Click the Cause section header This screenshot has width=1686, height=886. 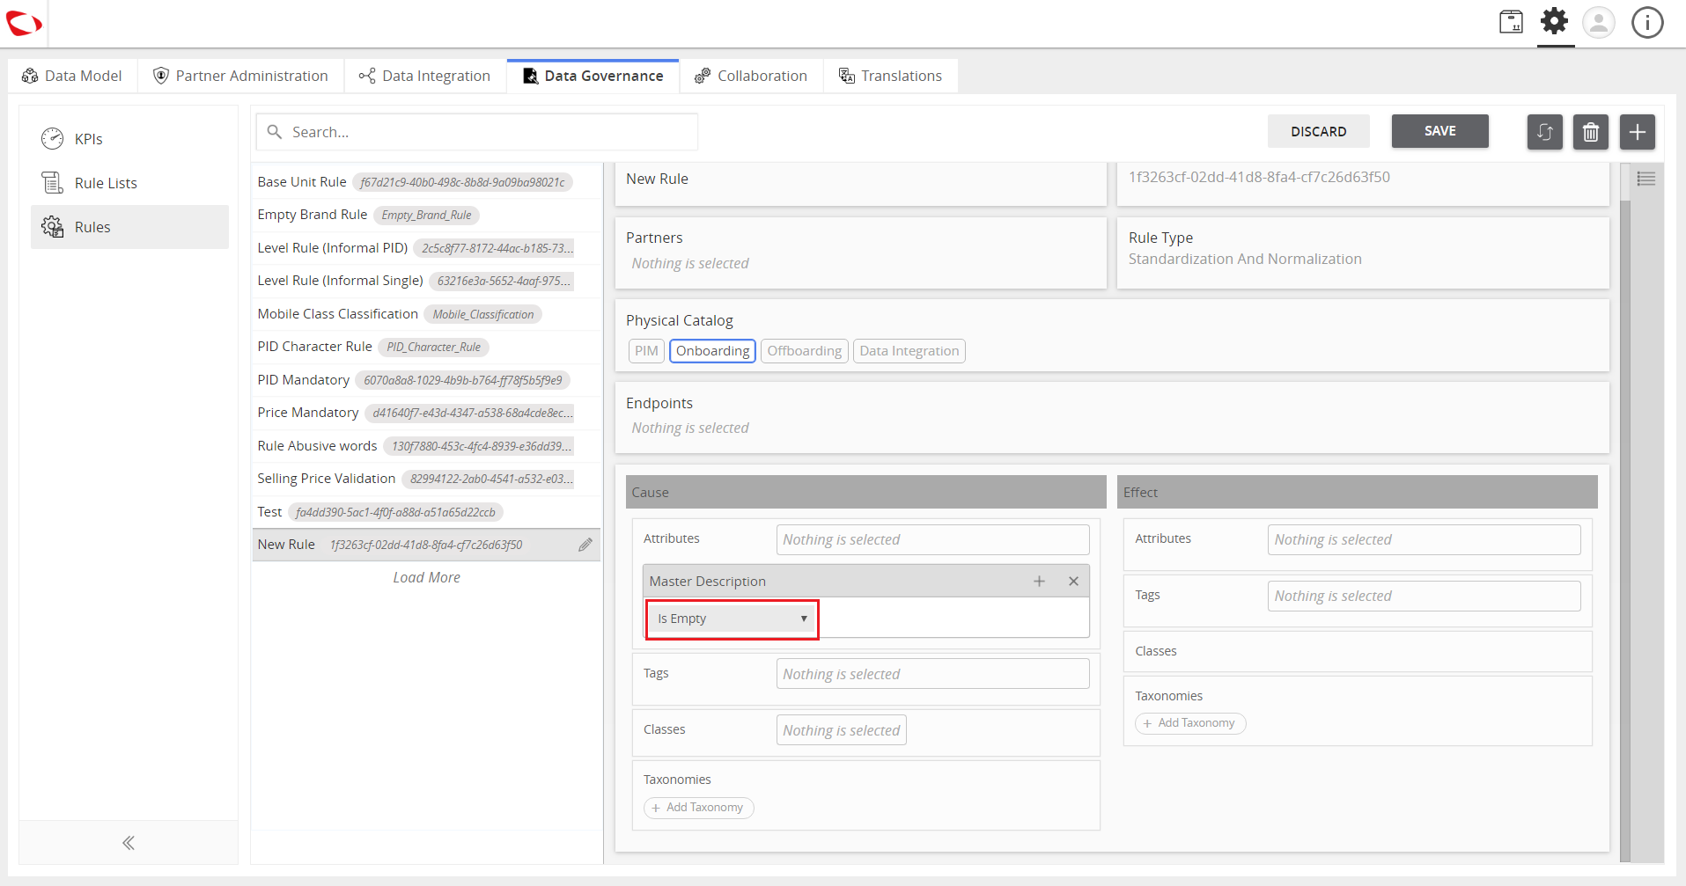click(x=865, y=492)
